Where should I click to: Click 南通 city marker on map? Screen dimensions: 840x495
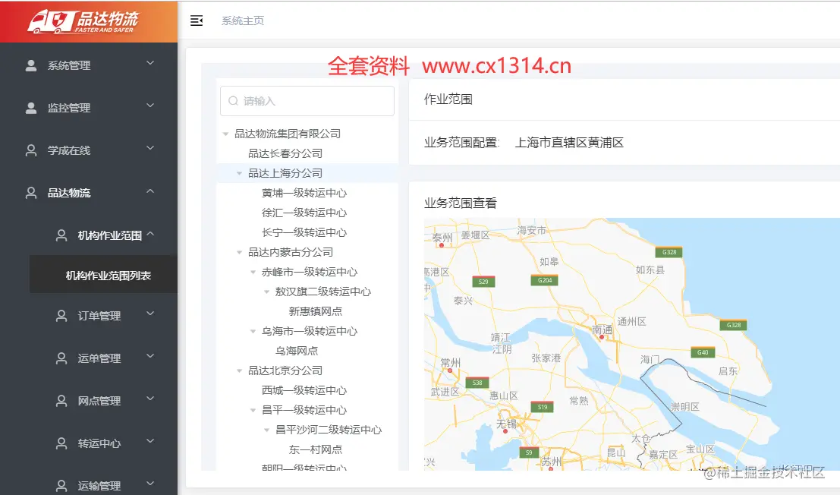tap(602, 337)
